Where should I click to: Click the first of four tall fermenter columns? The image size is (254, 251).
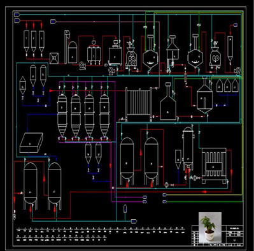62,116
